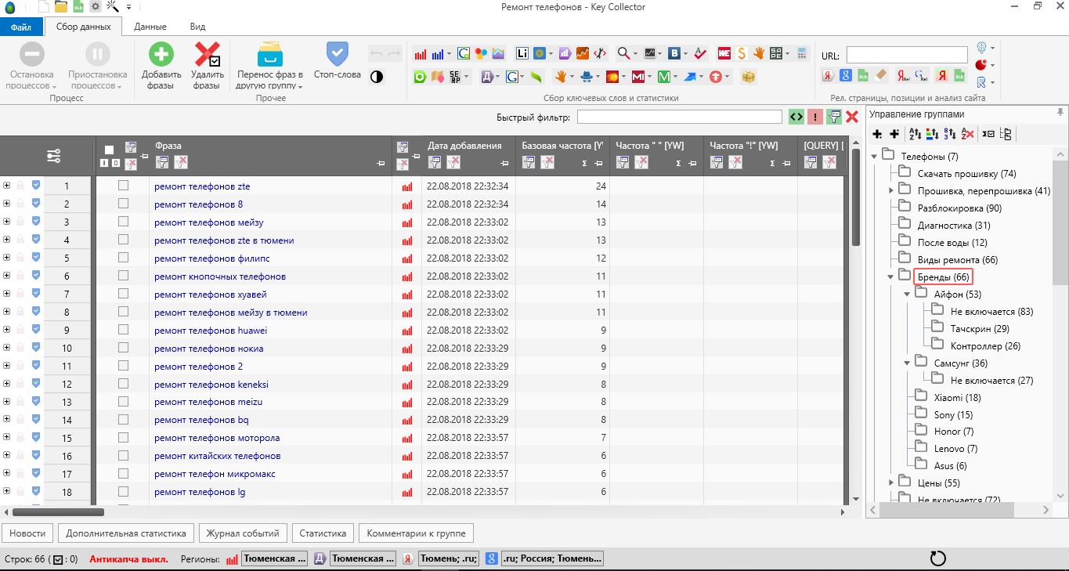Open the Стоп-слова shield tool
Viewport: 1069px width, 571px height.
(x=337, y=54)
